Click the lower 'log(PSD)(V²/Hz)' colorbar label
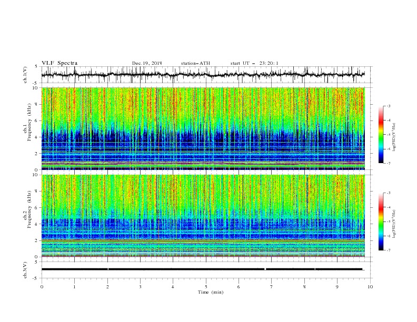The height and width of the screenshot is (322, 417). pos(394,224)
